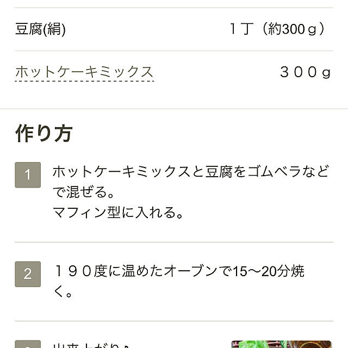The image size is (348, 348).
Task: Open the finished dish photo thumbnail
Action: coord(281,344)
